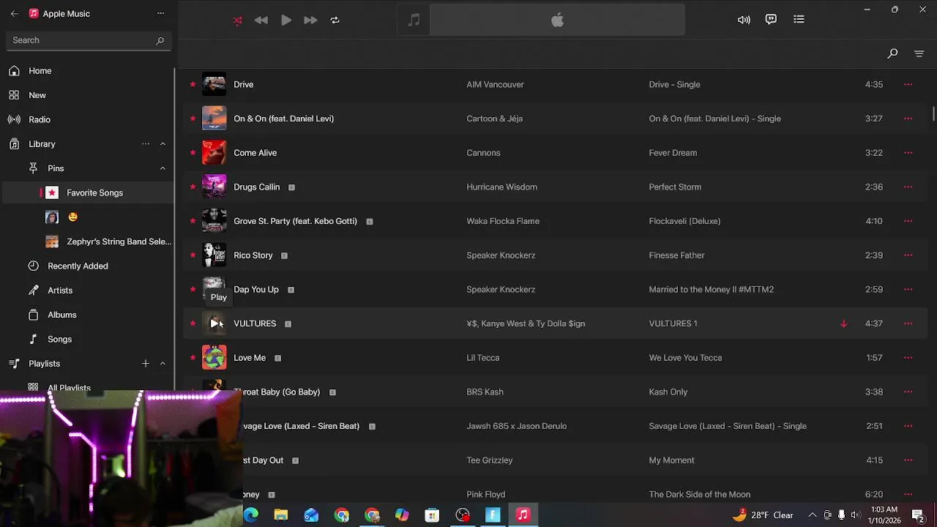Unfavorite the Drive song star
The image size is (937, 527).
(193, 84)
